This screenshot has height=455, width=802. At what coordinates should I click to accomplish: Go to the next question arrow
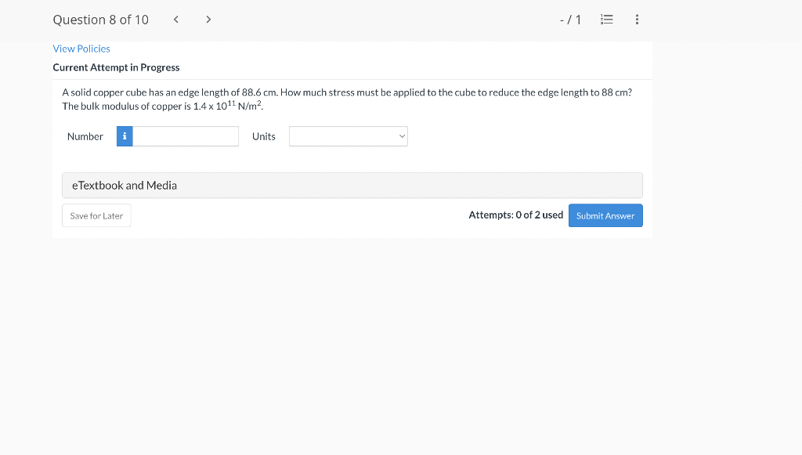(x=208, y=20)
